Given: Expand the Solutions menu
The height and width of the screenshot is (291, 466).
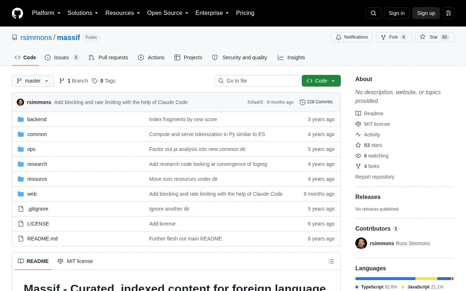Looking at the screenshot, I should point(83,13).
